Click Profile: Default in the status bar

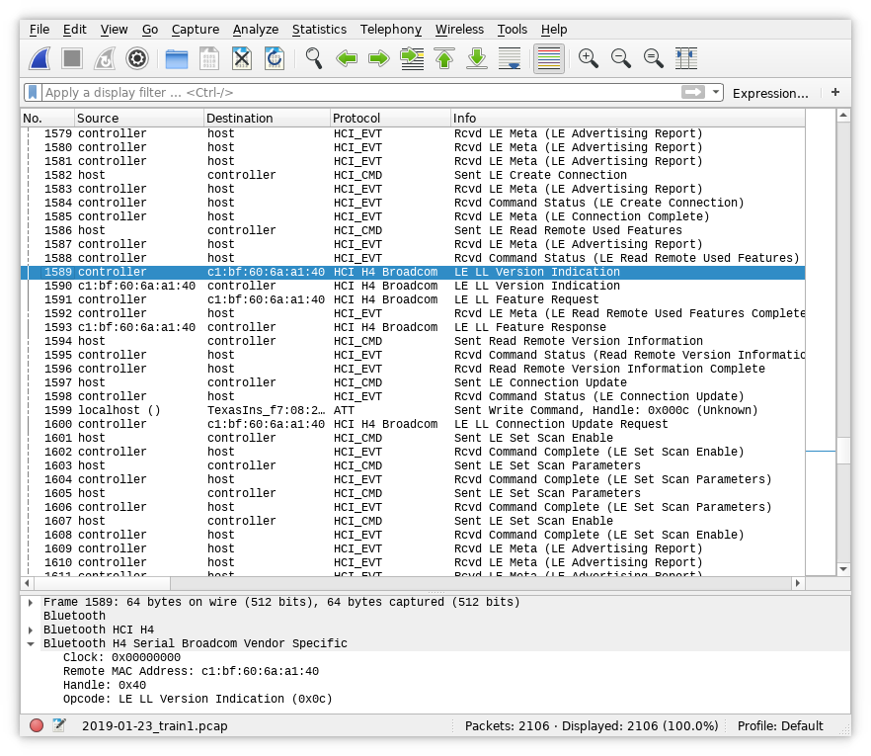(x=780, y=726)
